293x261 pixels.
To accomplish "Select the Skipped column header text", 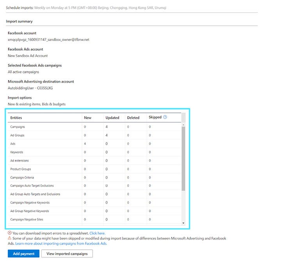I will [x=155, y=117].
